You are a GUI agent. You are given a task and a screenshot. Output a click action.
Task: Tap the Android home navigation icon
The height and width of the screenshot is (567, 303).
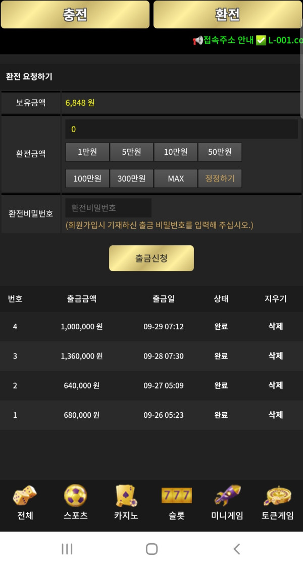(151, 549)
